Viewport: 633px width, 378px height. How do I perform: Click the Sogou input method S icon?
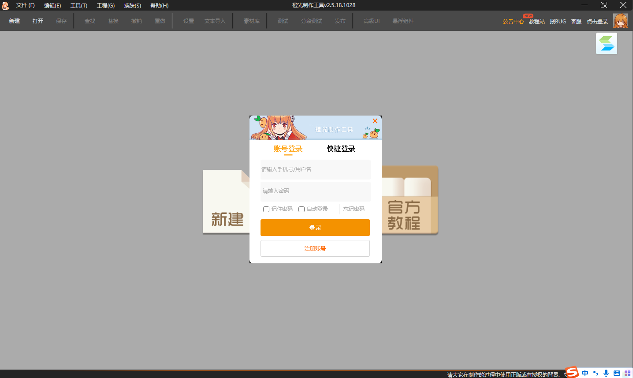click(572, 372)
